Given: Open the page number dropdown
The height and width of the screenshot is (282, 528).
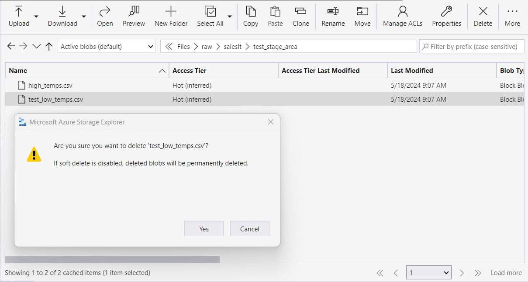Looking at the screenshot, I should pyautogui.click(x=428, y=273).
